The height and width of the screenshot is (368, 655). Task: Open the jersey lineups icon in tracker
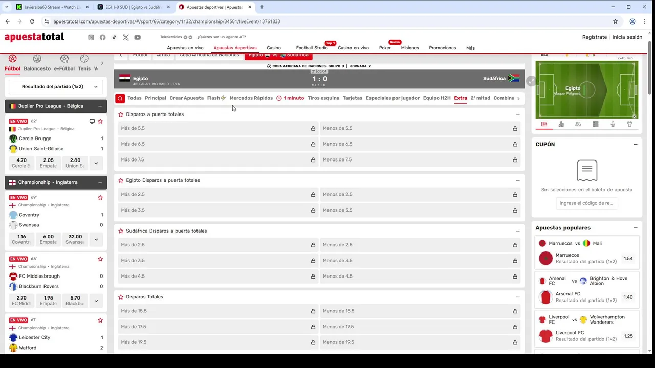pos(630,124)
